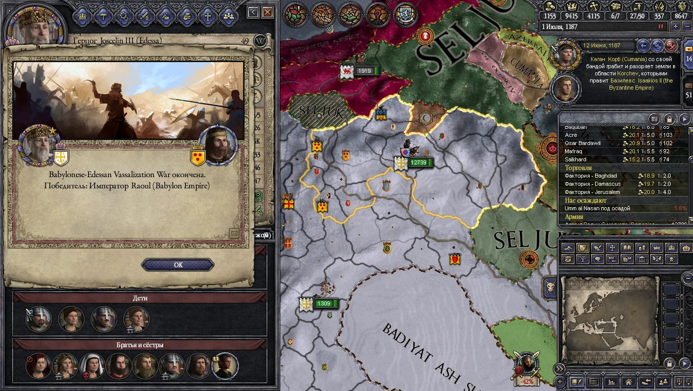Image resolution: width=693 pixels, height=391 pixels.
Task: Toggle the game pause indicator by the date
Action: (661, 26)
